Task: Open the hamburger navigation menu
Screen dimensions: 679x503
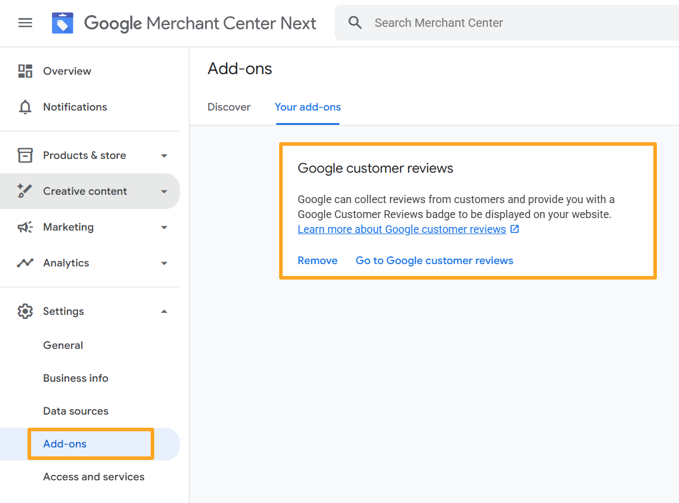Action: coord(25,23)
